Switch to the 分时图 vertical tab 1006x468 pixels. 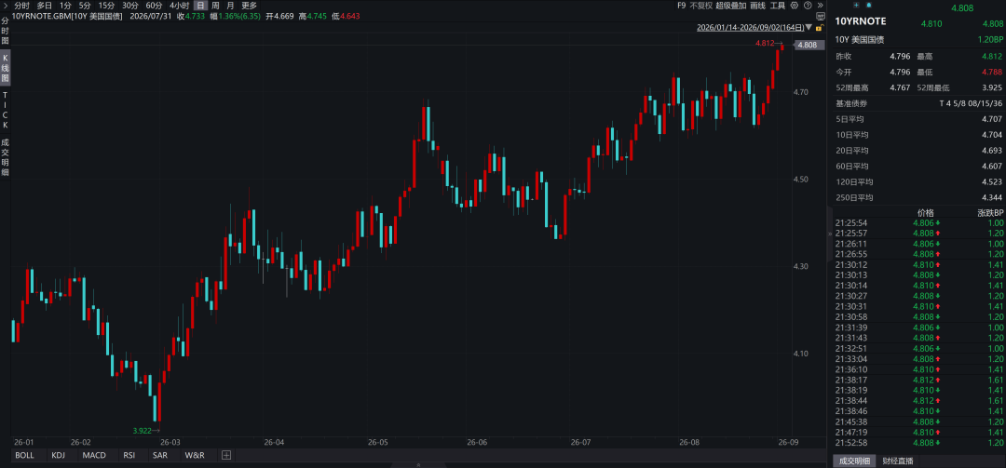coord(6,30)
